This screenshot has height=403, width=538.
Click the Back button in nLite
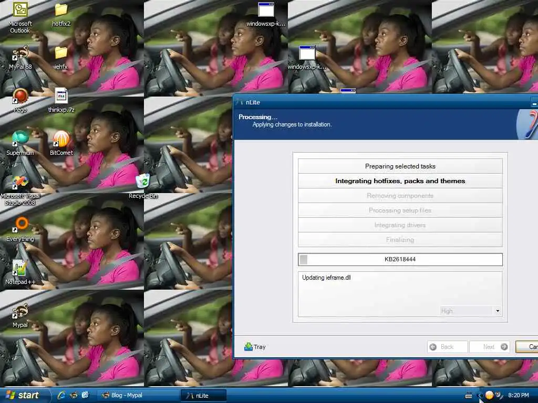point(448,347)
